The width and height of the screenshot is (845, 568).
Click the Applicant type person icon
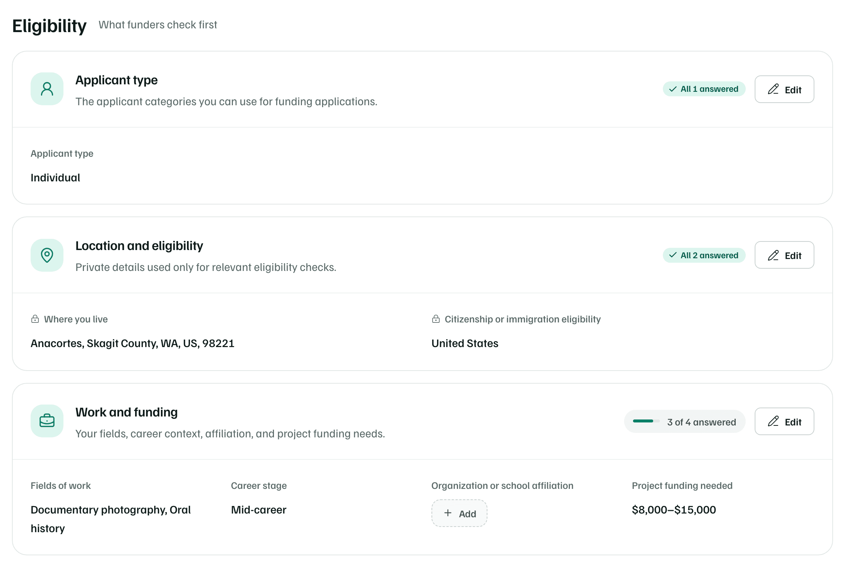click(47, 89)
